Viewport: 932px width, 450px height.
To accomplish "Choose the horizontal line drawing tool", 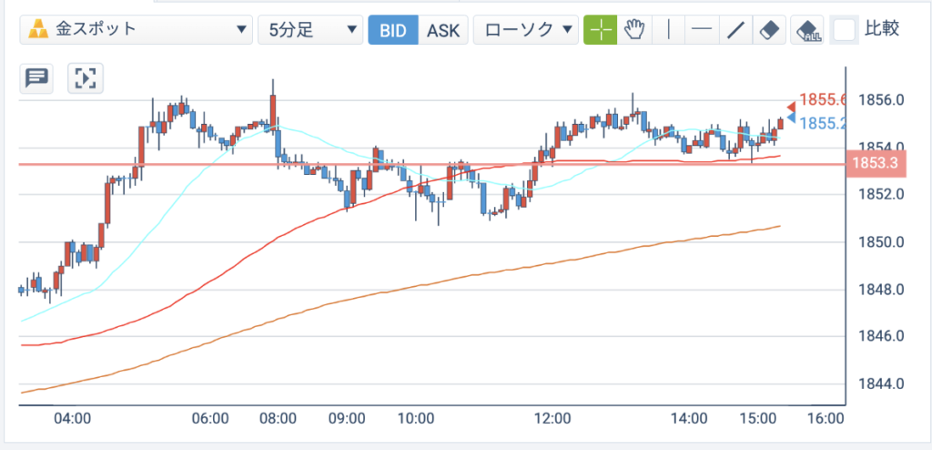I will (703, 30).
